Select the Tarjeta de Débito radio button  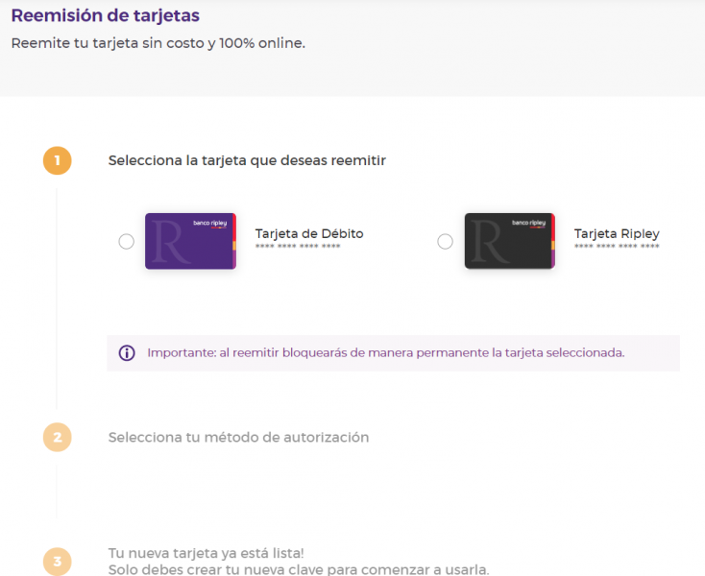[126, 242]
